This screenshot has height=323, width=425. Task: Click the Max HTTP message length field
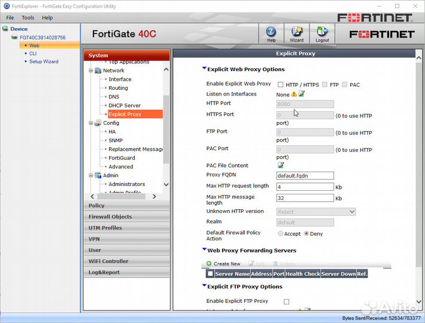(x=305, y=198)
